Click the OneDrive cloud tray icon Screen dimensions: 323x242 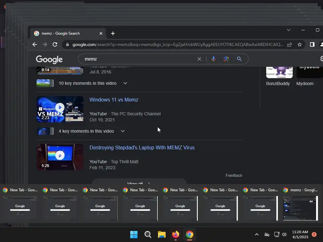(x=267, y=234)
